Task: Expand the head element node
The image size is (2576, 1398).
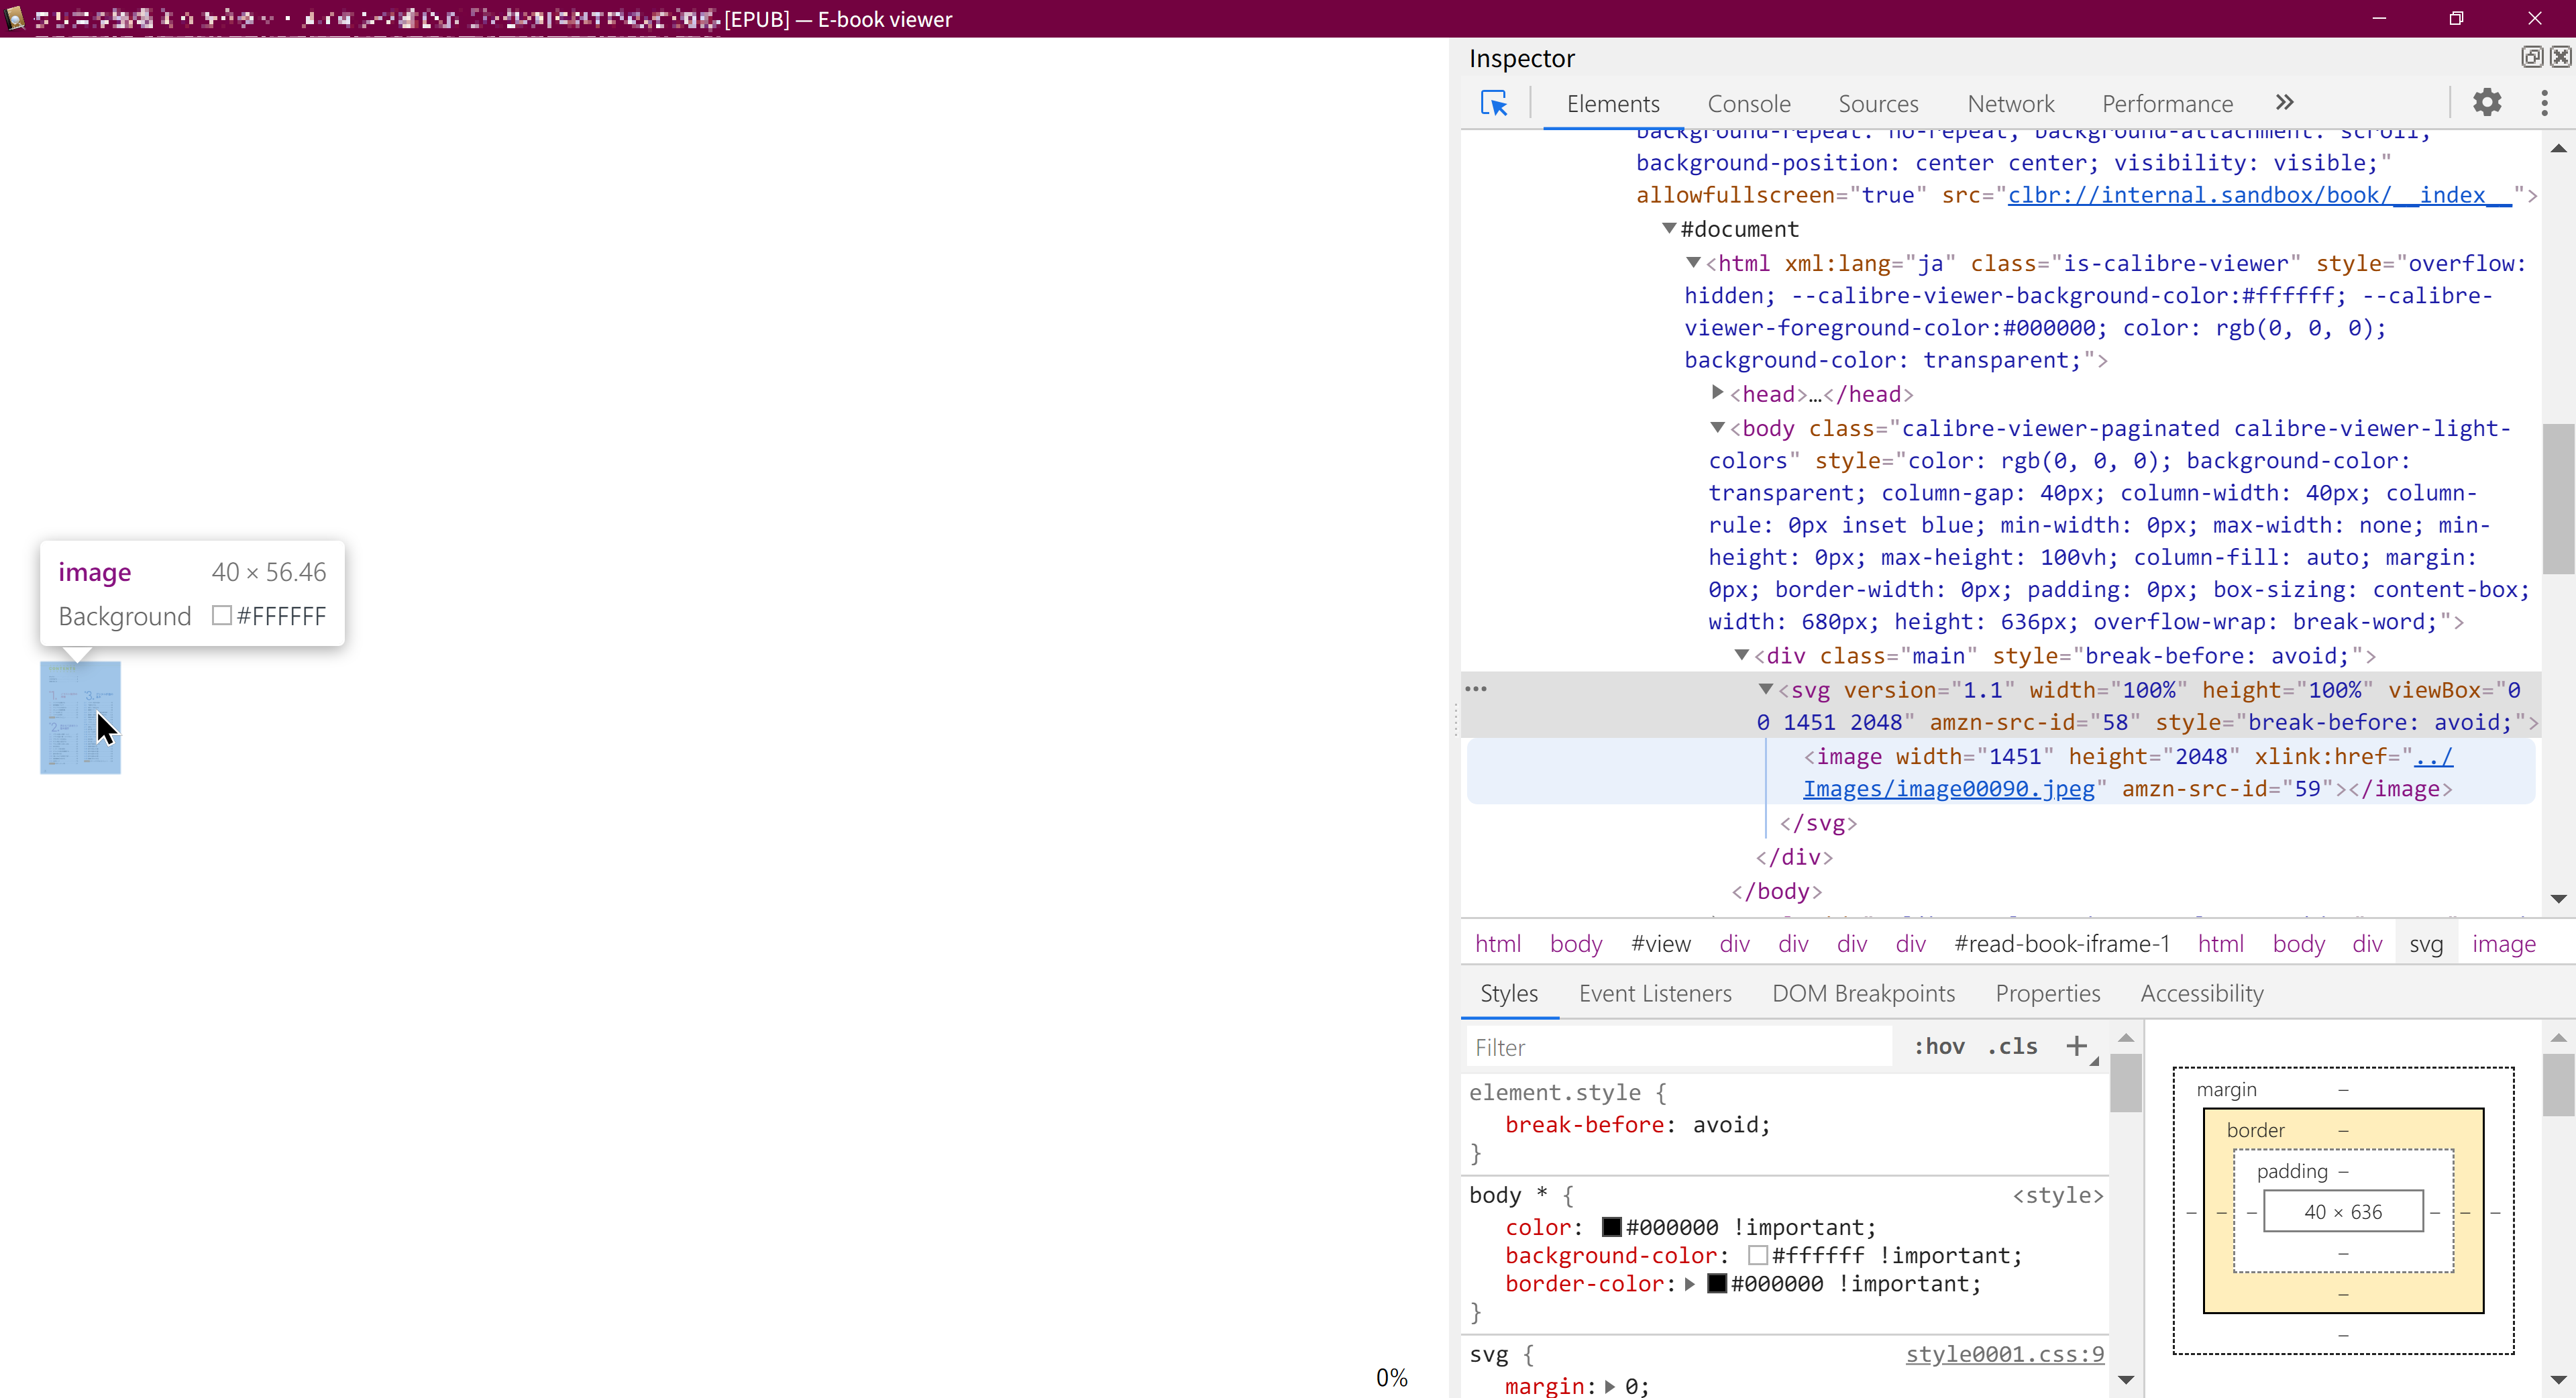Action: tap(1717, 392)
